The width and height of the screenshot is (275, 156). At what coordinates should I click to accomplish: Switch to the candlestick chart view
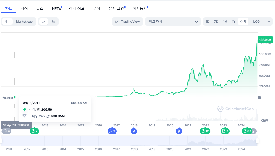pos(53,22)
